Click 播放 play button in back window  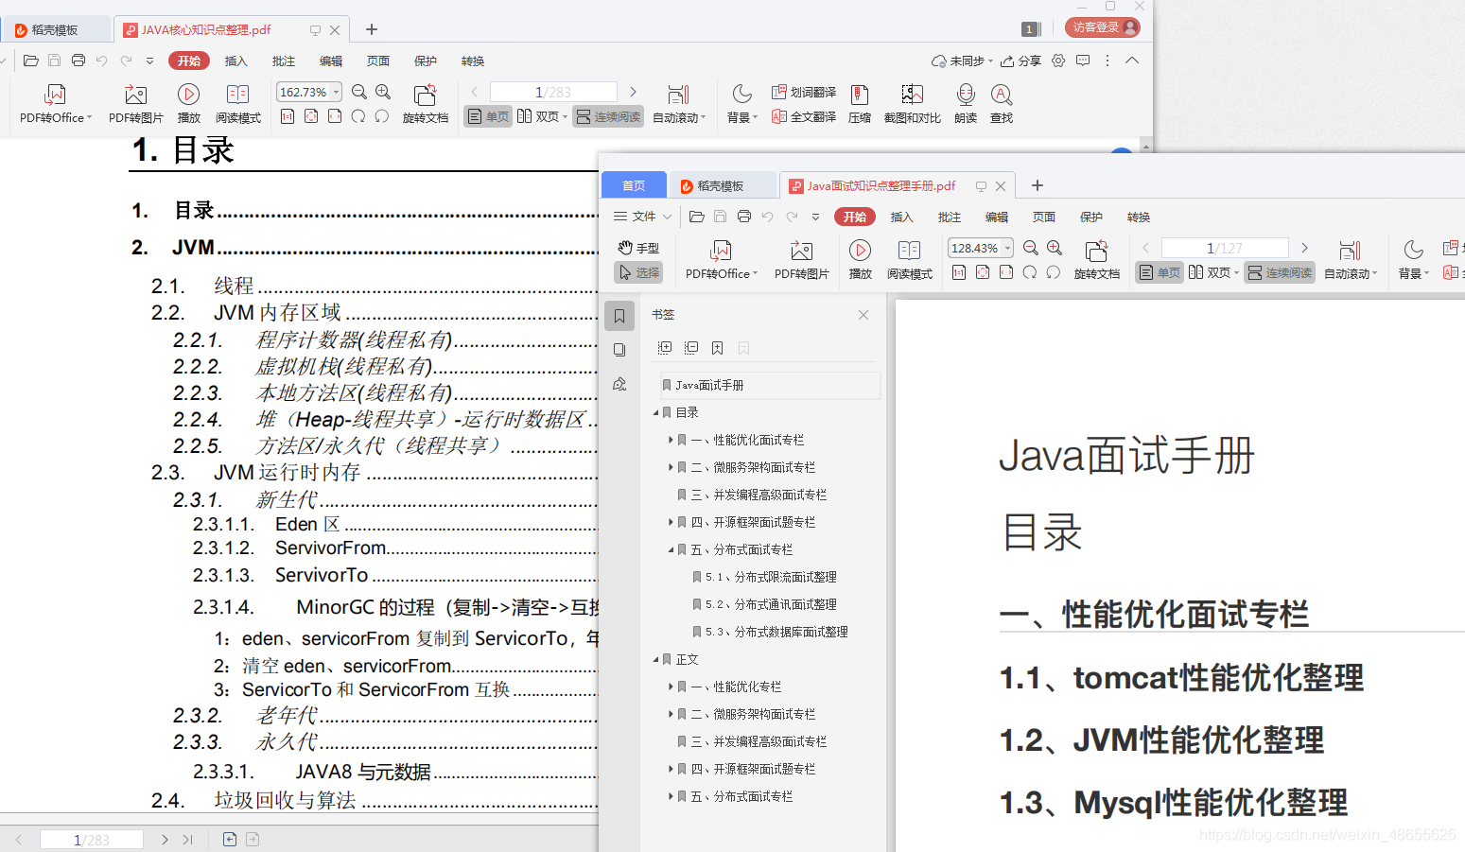[188, 104]
